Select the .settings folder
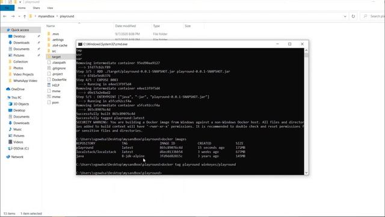 point(58,40)
